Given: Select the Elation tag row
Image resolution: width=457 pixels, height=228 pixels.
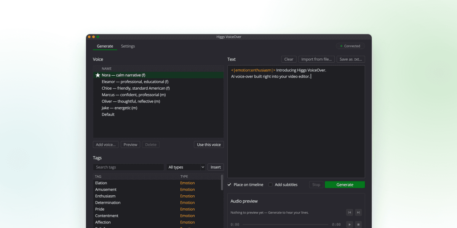Looking at the screenshot, I should pyautogui.click(x=157, y=183).
